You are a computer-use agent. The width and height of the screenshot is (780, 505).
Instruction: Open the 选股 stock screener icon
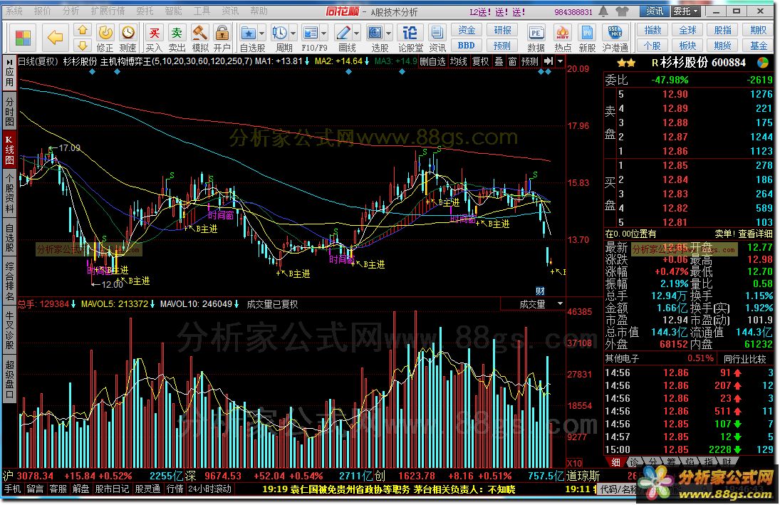tap(375, 33)
